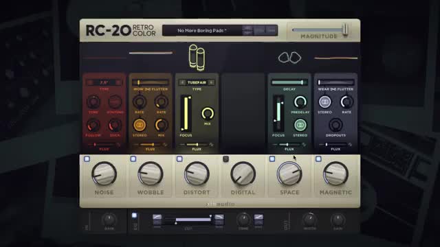Viewport: 440px width, 247px height.
Task: Select next distortion type after TUBEPAIR
Action: (x=211, y=82)
